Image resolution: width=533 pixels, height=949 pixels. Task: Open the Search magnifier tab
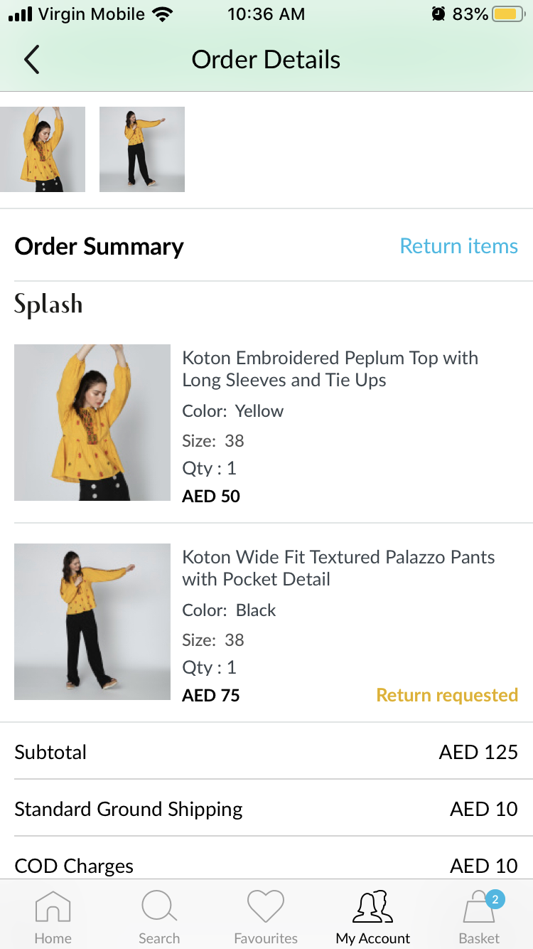[159, 908]
